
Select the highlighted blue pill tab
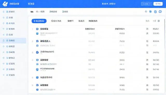[x=39, y=21]
